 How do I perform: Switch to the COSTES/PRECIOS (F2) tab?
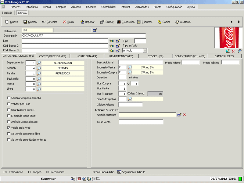(53, 56)
